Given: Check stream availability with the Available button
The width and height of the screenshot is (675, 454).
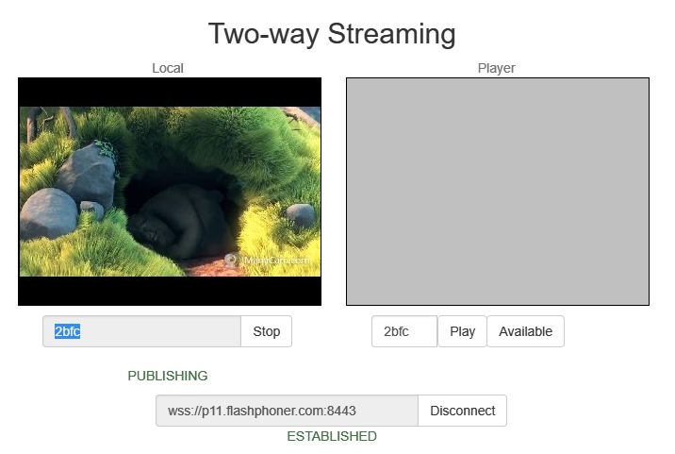Looking at the screenshot, I should click(526, 331).
